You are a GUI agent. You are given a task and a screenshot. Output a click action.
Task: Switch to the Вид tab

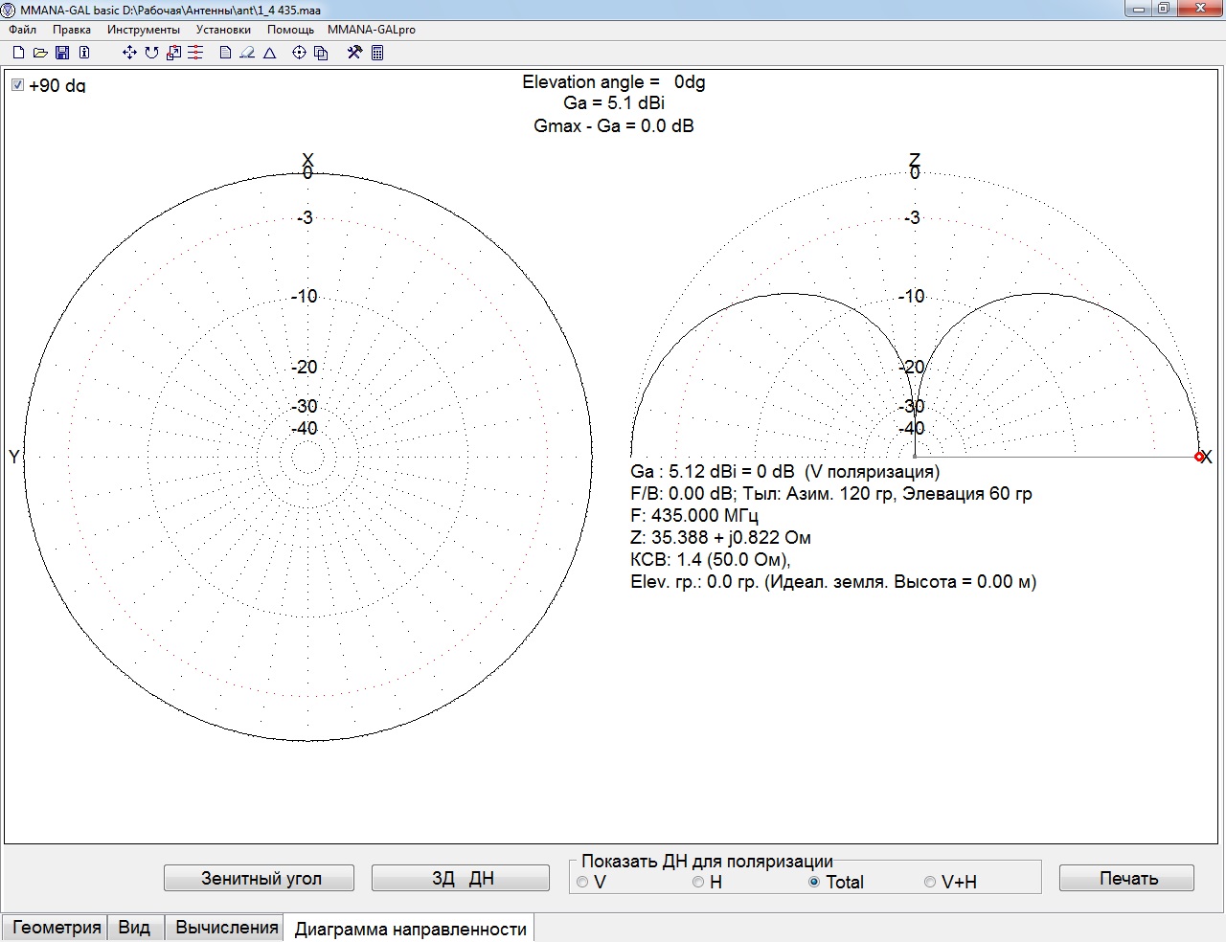(x=134, y=928)
